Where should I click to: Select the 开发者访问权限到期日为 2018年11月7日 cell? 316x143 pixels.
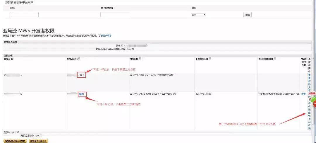(279, 94)
